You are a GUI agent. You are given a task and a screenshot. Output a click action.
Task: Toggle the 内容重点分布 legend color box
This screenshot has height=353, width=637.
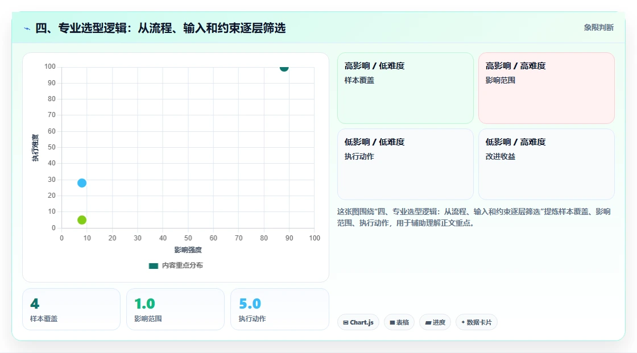pyautogui.click(x=153, y=265)
